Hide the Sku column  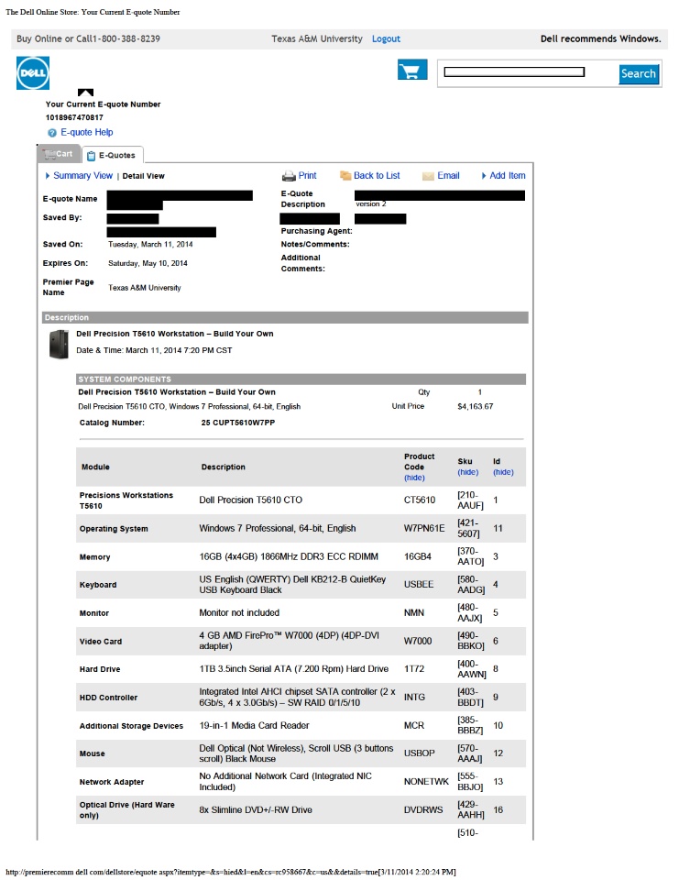pos(468,473)
